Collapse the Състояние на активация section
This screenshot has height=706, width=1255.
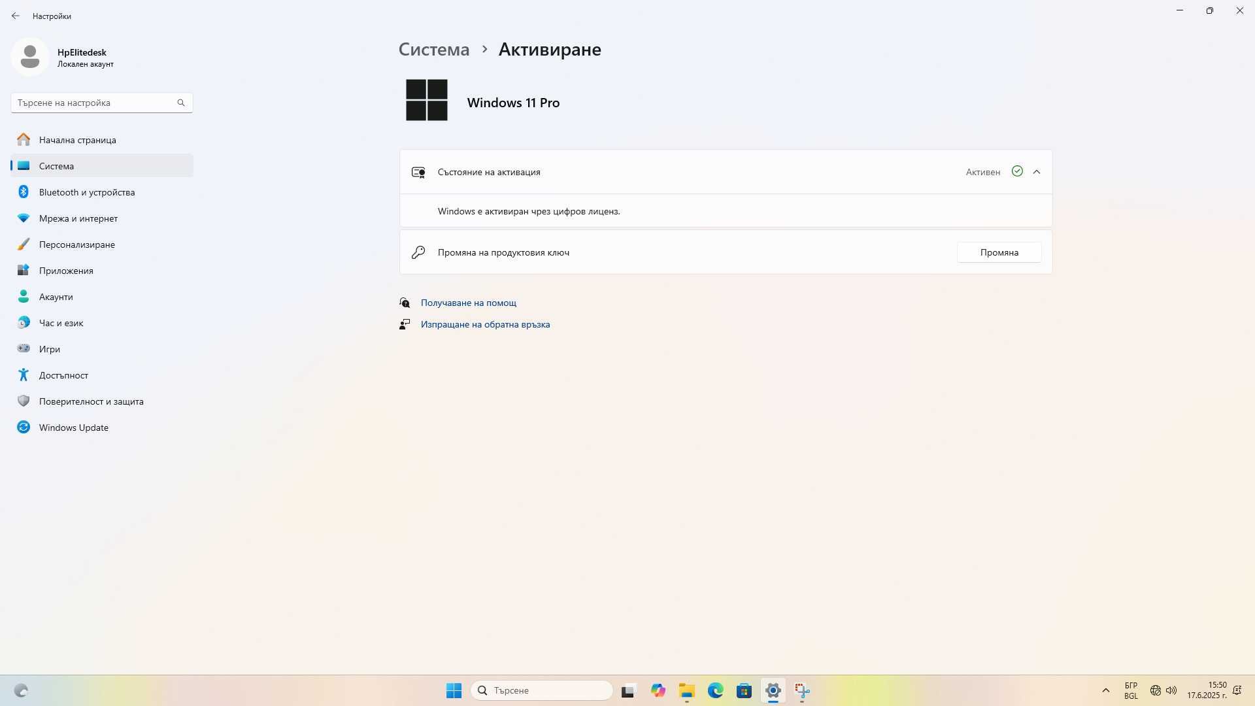pos(1037,172)
